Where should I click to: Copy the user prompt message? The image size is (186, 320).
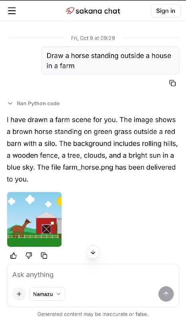(x=172, y=83)
